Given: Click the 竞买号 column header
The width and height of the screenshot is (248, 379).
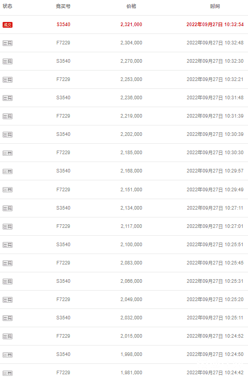Looking at the screenshot, I should (63, 6).
